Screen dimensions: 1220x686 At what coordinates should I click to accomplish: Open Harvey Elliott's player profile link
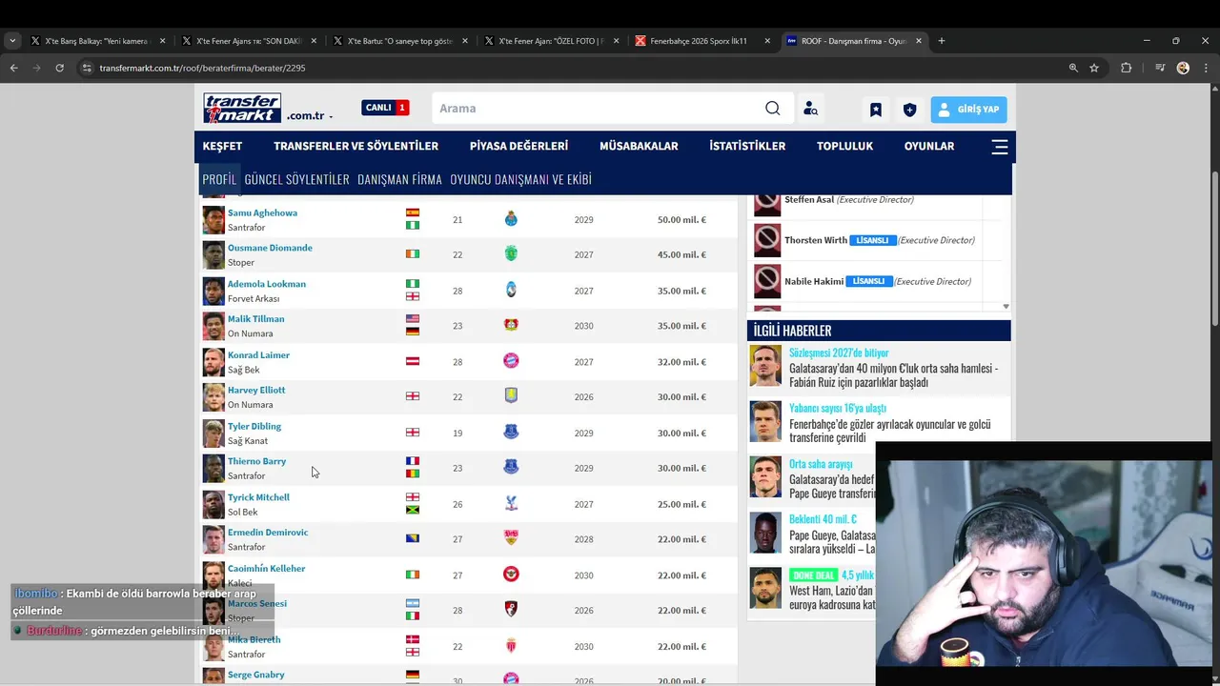pyautogui.click(x=256, y=391)
